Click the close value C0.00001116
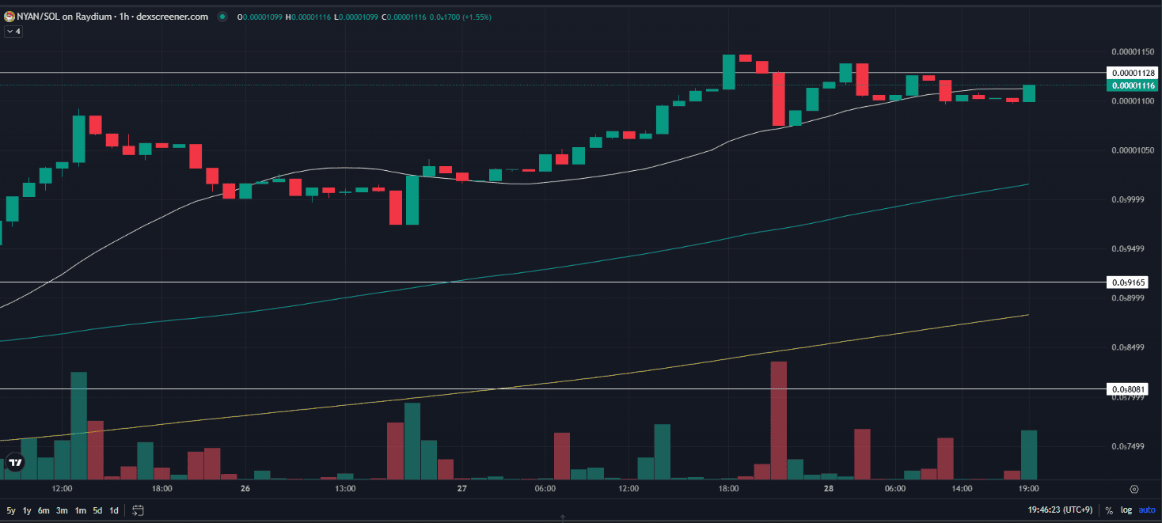The image size is (1162, 523). (402, 17)
